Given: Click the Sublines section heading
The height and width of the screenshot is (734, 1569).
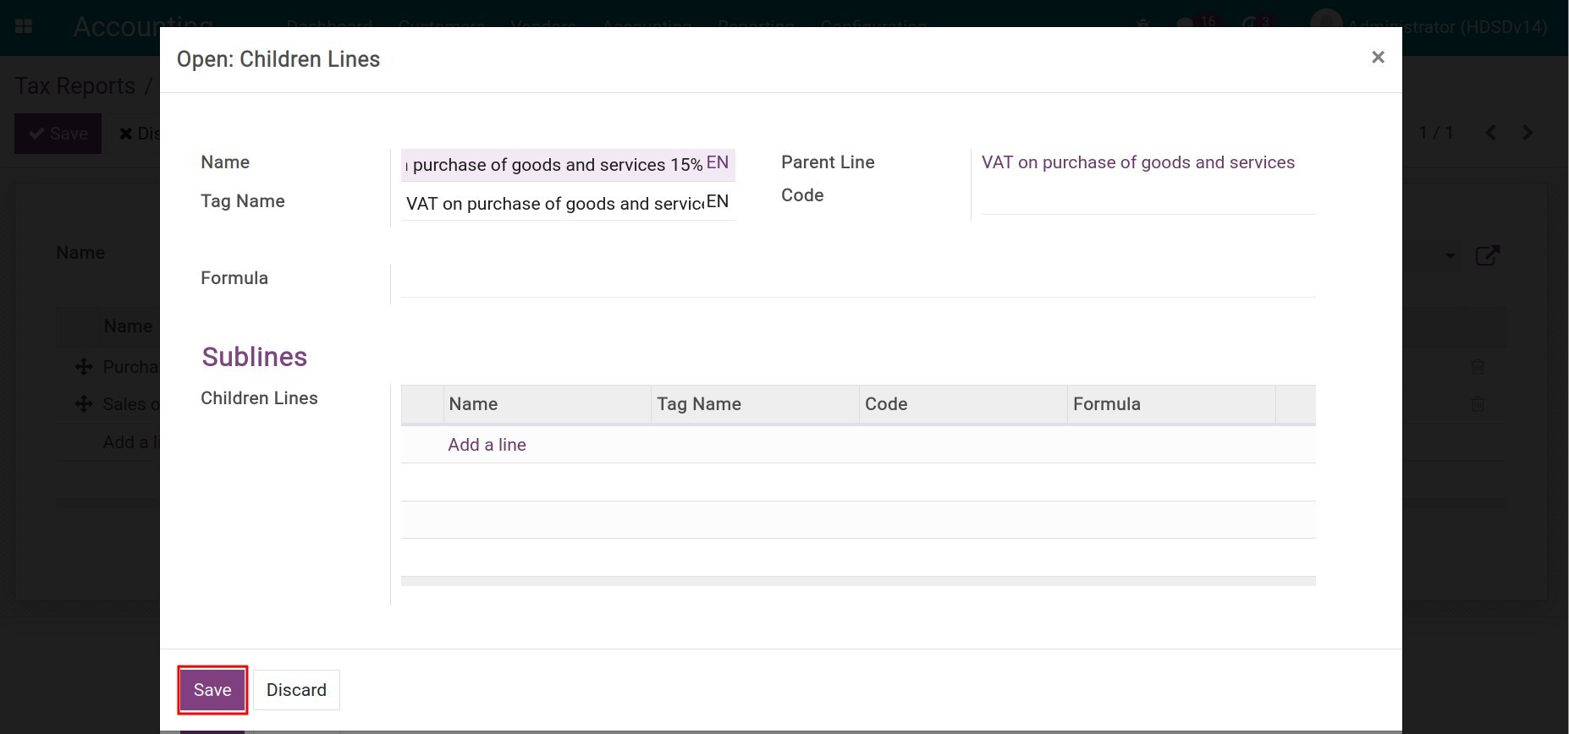Looking at the screenshot, I should 254,357.
